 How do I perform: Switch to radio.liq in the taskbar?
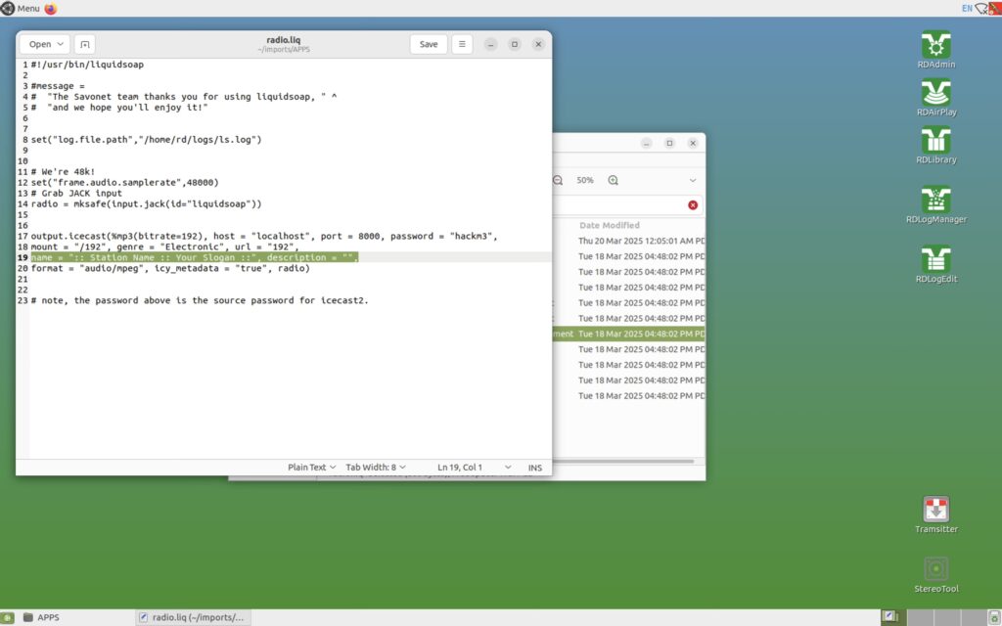tap(193, 618)
